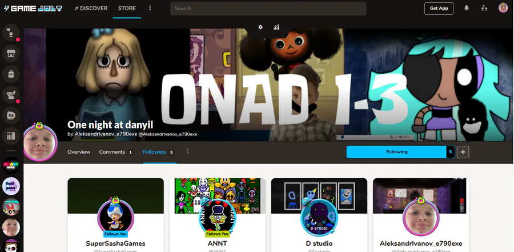
Task: Open the storefront icon in the sidebar
Action: pos(11,53)
